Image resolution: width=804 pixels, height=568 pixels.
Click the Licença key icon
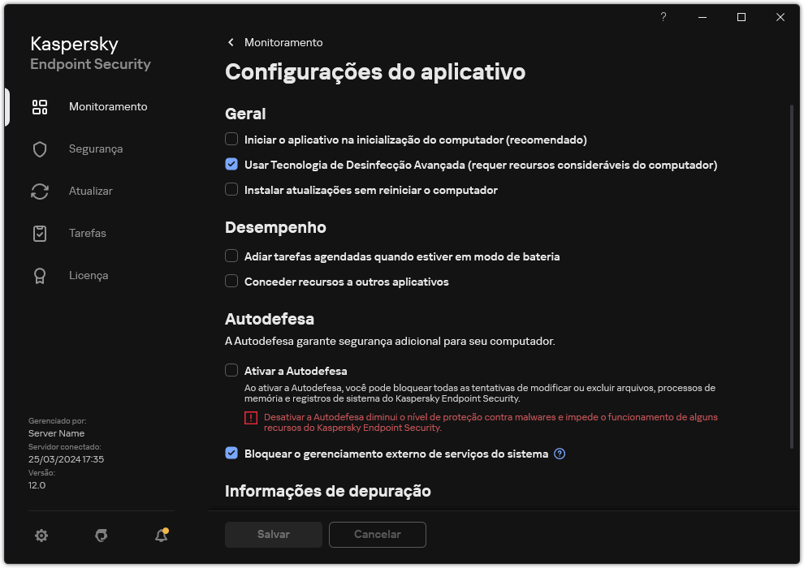(39, 275)
